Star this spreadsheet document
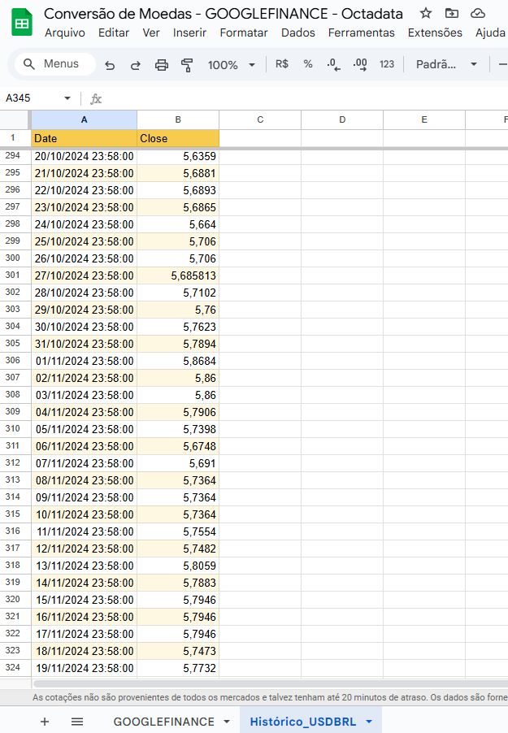Viewport: 508px width, 733px height. coord(426,13)
